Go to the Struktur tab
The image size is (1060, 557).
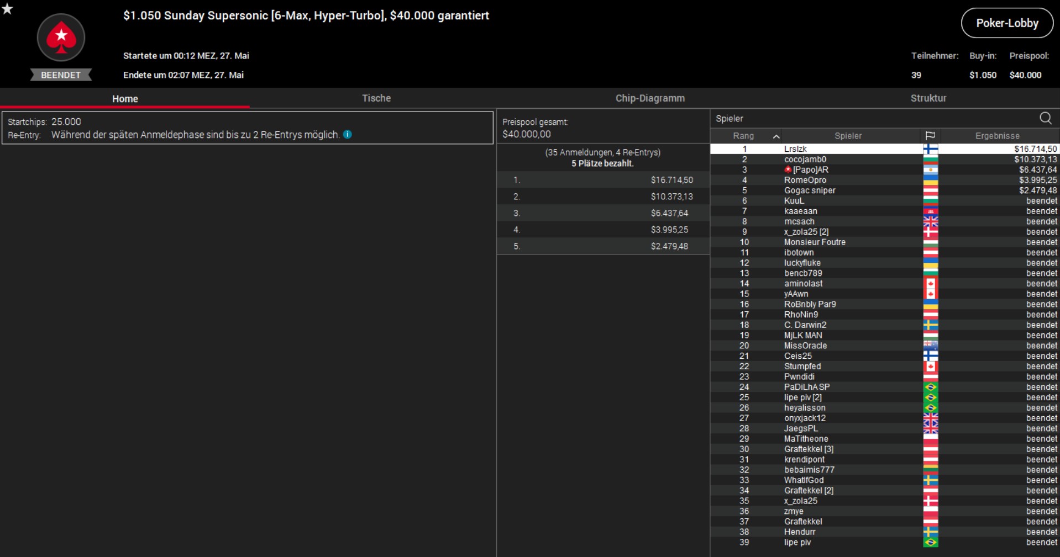(x=928, y=98)
